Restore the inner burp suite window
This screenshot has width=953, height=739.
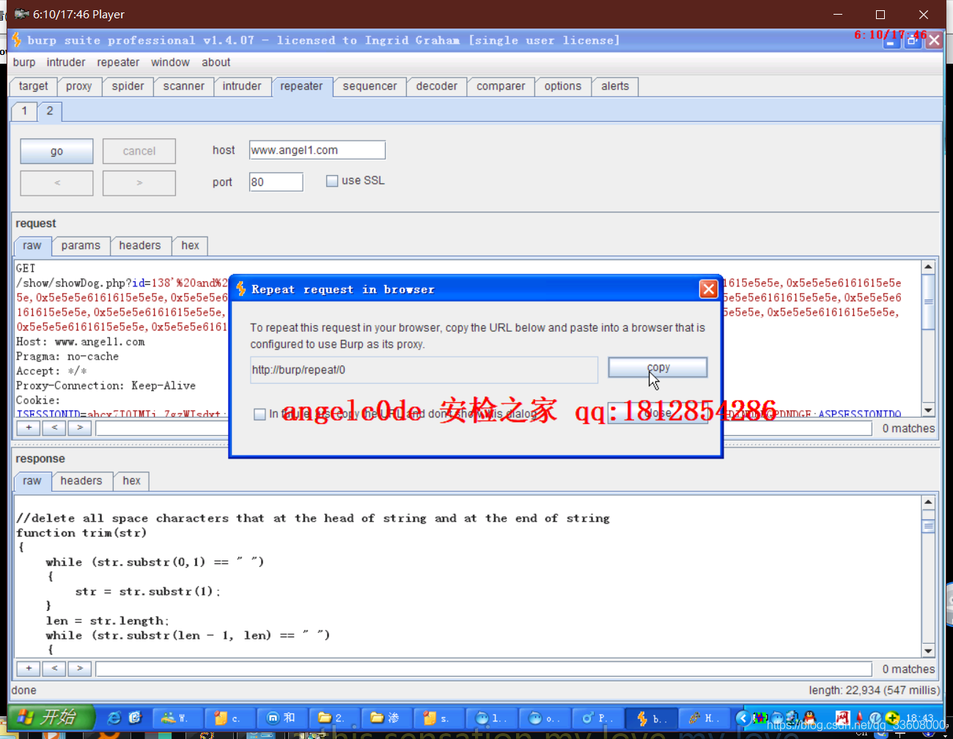(912, 42)
